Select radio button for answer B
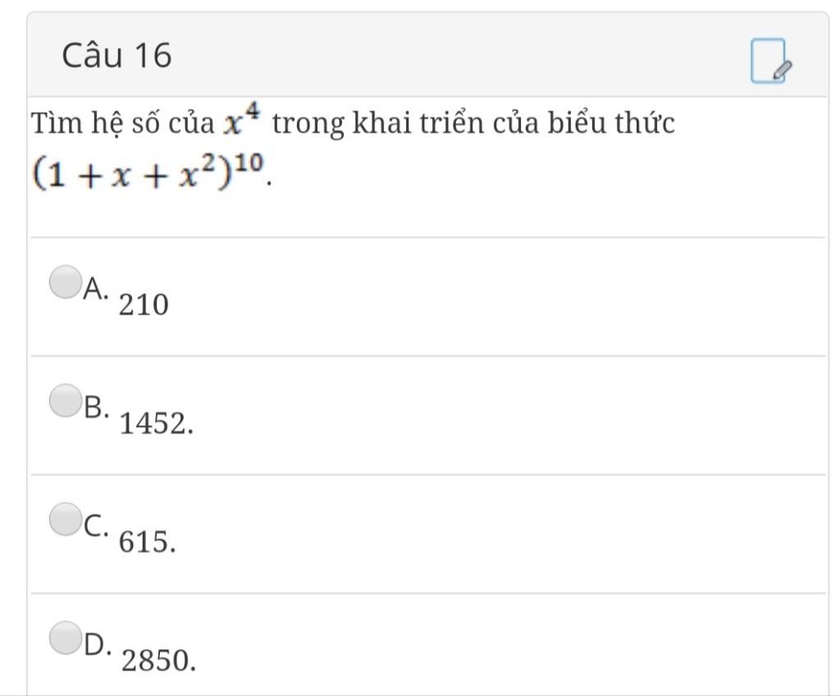The image size is (840, 696). [x=66, y=401]
